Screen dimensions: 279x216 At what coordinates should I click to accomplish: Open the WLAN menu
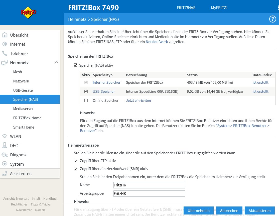click(16, 136)
